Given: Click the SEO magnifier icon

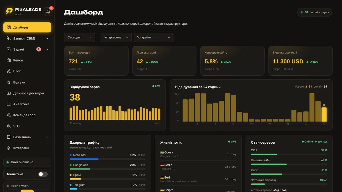Looking at the screenshot, I should click(9, 126).
